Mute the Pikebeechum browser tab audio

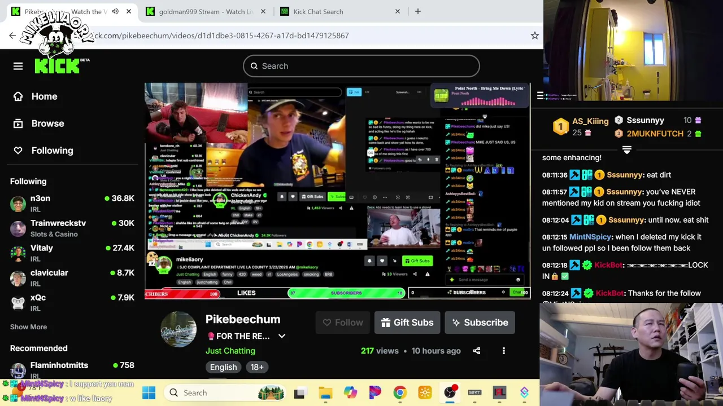(x=115, y=11)
